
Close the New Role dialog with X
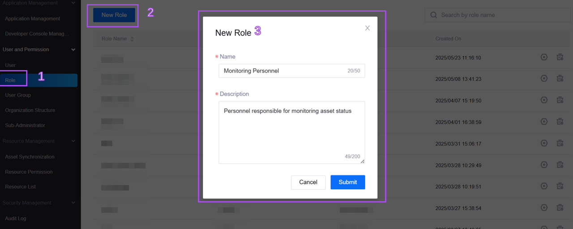point(368,28)
